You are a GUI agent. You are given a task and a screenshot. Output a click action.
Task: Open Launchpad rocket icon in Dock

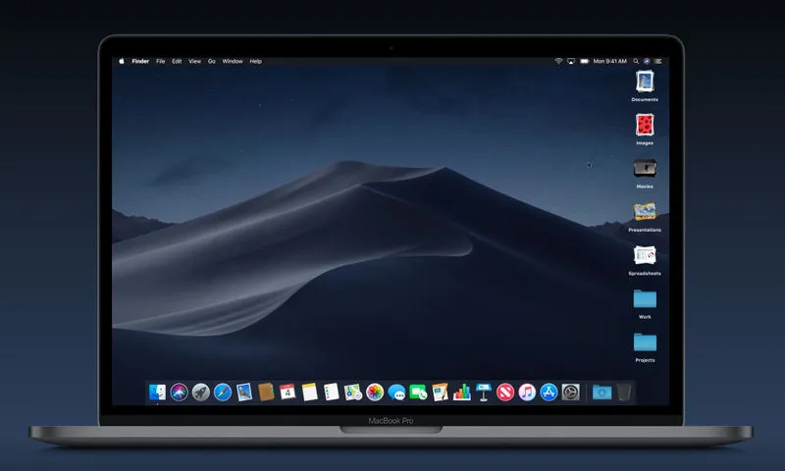pos(201,392)
